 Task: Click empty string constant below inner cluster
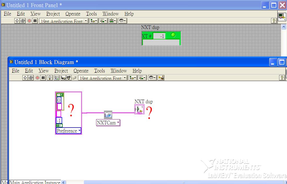pyautogui.click(x=58, y=114)
